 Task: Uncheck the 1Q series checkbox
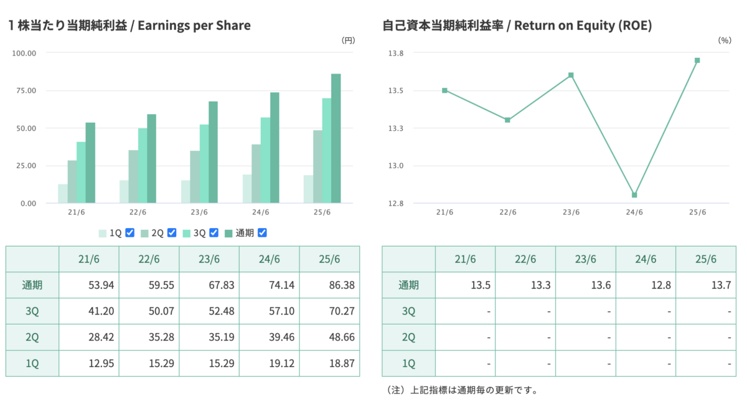(x=130, y=233)
